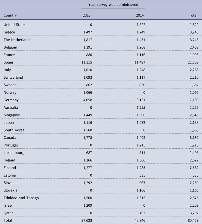Click Luxembourg's 2013 value 687

pyautogui.click(x=88, y=153)
